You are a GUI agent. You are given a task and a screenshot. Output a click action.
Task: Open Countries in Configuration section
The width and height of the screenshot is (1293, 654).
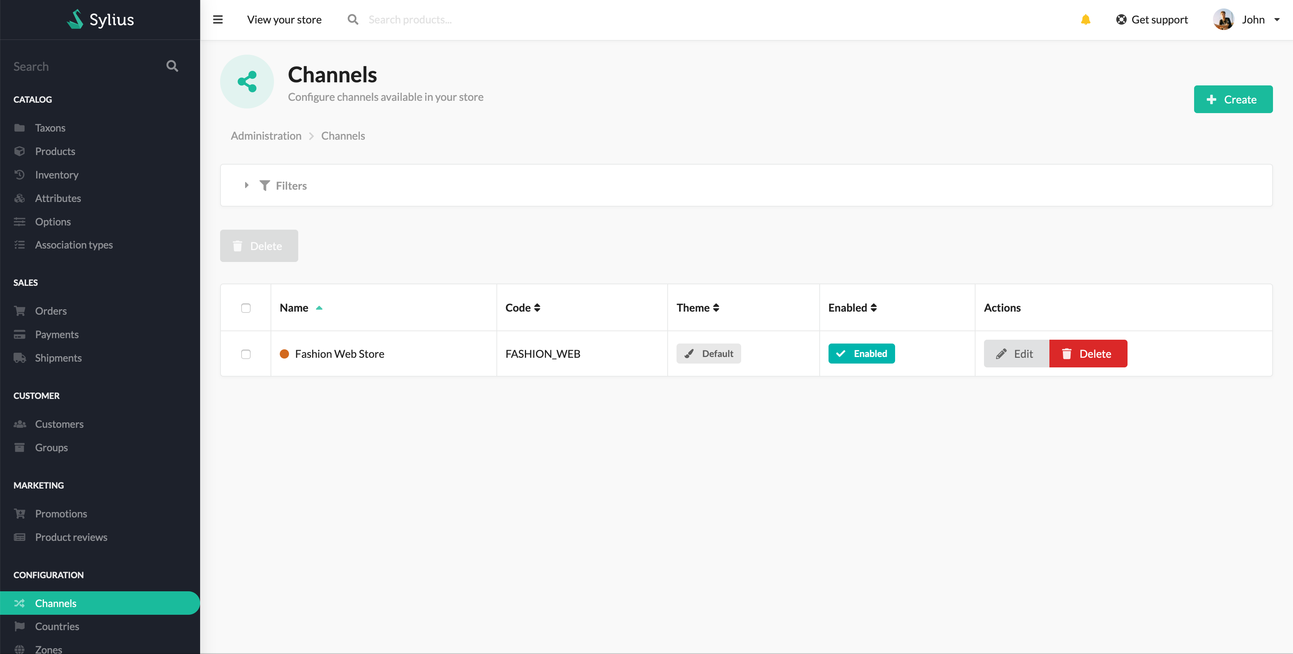pyautogui.click(x=100, y=626)
